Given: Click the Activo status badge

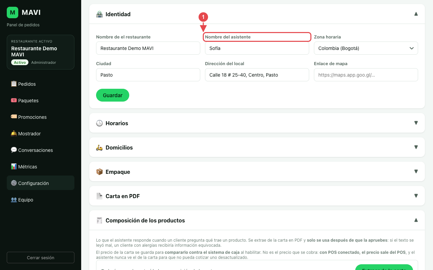Looking at the screenshot, I should coord(20,62).
